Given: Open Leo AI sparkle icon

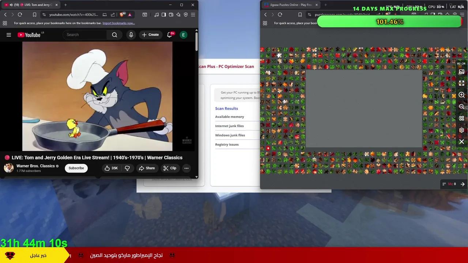Looking at the screenshot, I should click(178, 15).
